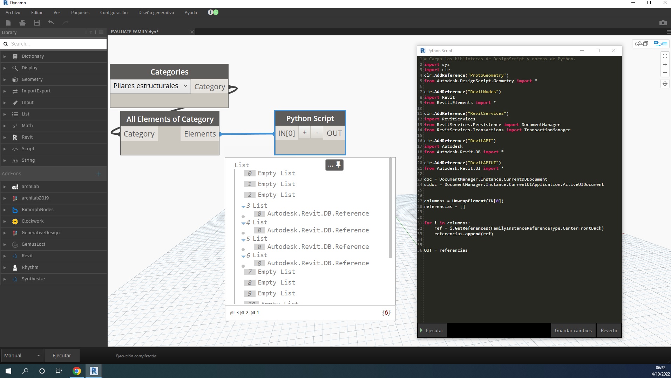Pin the output preview bubble
The height and width of the screenshot is (378, 671).
coord(338,165)
